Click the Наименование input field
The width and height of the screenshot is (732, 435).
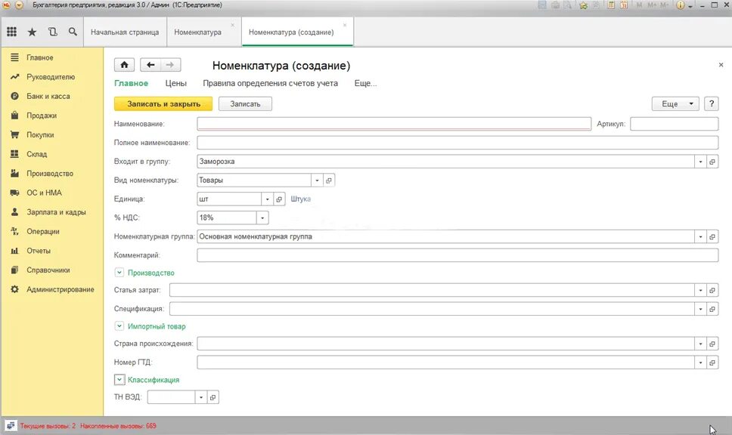click(394, 124)
